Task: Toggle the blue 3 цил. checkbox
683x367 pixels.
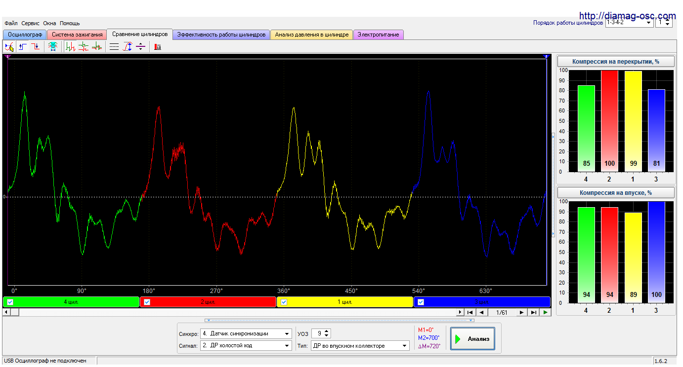Action: [x=421, y=302]
